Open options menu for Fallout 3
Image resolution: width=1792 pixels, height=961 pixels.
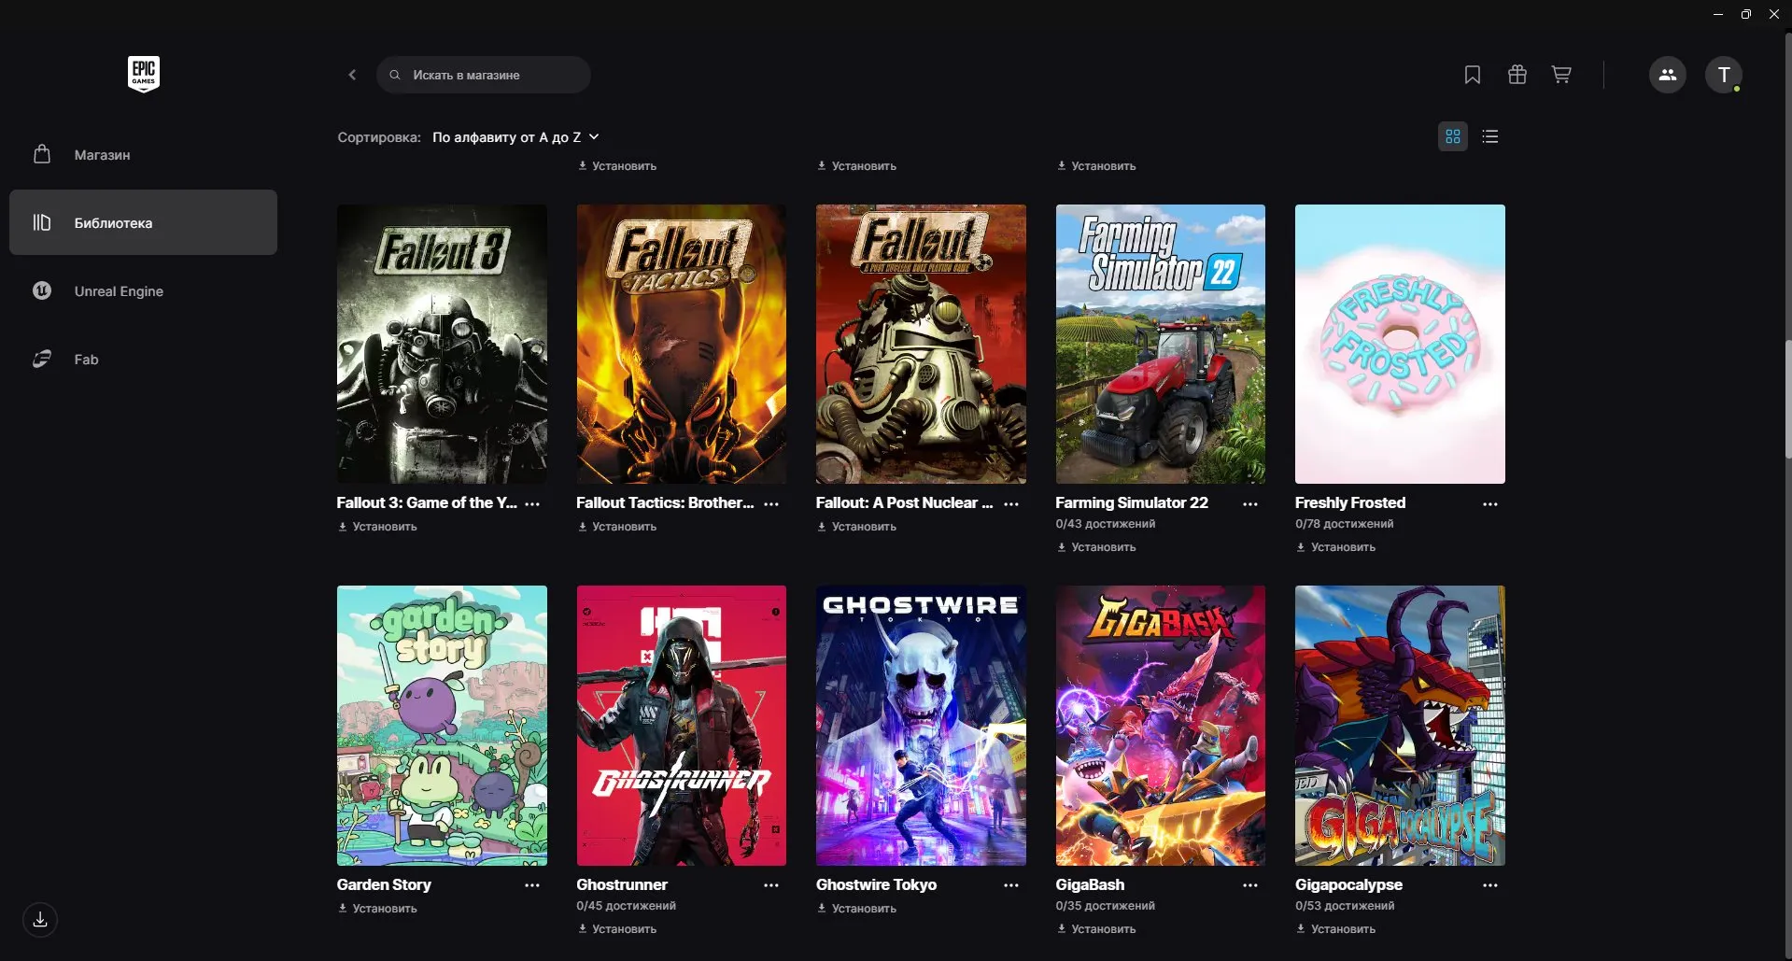coord(532,503)
